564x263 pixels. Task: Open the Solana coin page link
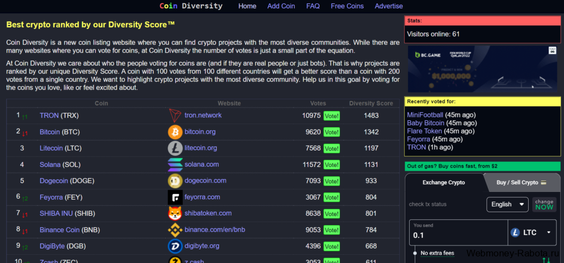[x=50, y=165]
